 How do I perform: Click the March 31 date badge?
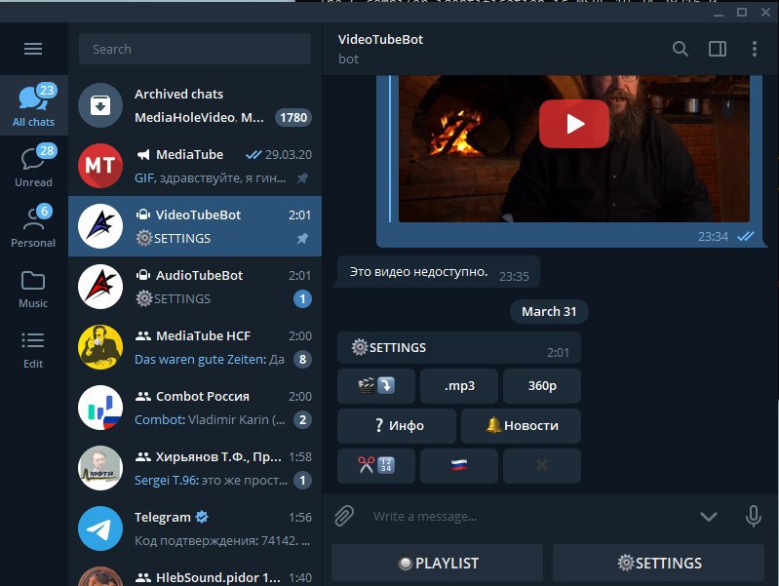pos(549,312)
